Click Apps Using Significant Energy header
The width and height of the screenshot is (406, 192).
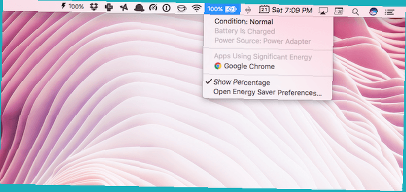263,57
